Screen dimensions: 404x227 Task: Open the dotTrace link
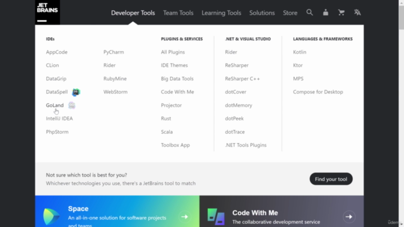tap(235, 132)
